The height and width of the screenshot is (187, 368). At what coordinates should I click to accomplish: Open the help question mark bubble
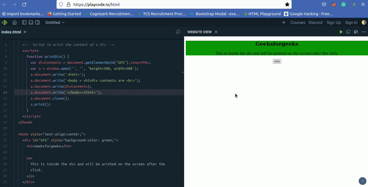[x=362, y=181]
